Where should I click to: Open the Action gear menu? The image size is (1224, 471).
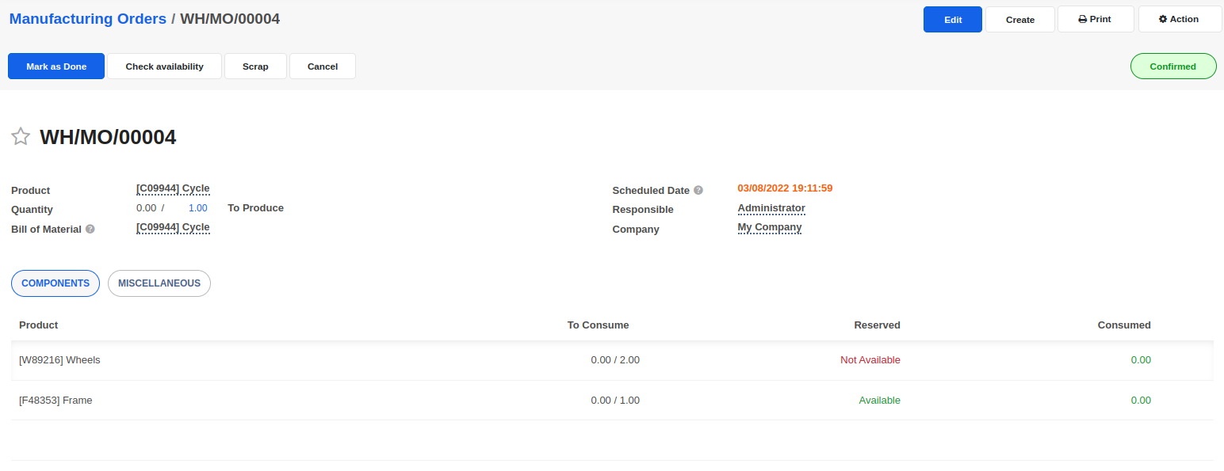click(x=1179, y=19)
